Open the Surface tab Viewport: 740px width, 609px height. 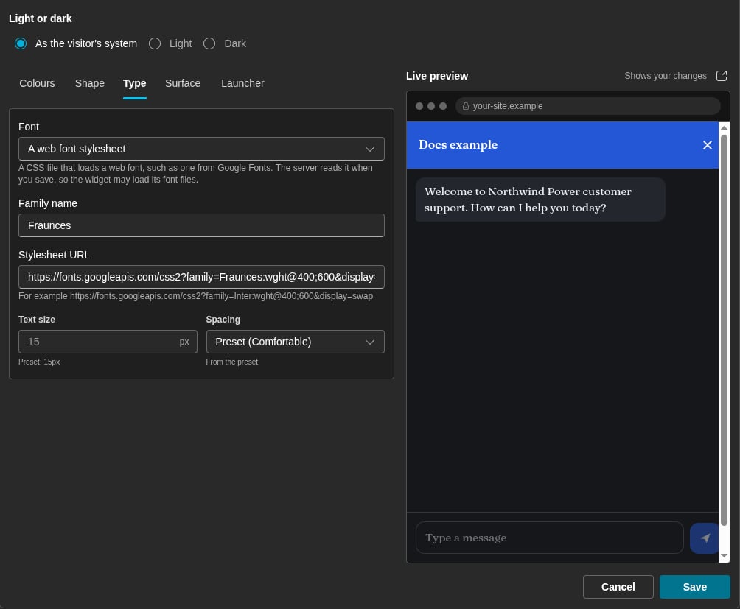tap(183, 83)
